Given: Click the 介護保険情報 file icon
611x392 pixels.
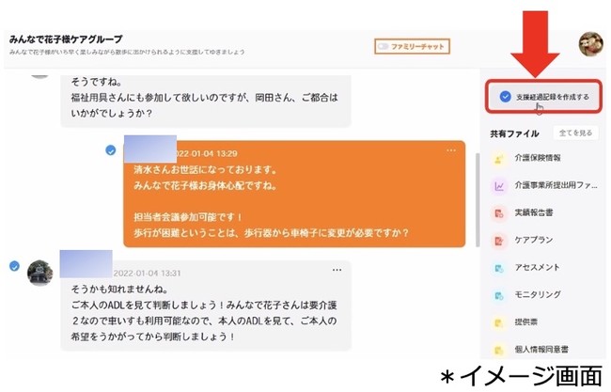Looking at the screenshot, I should click(x=499, y=159).
